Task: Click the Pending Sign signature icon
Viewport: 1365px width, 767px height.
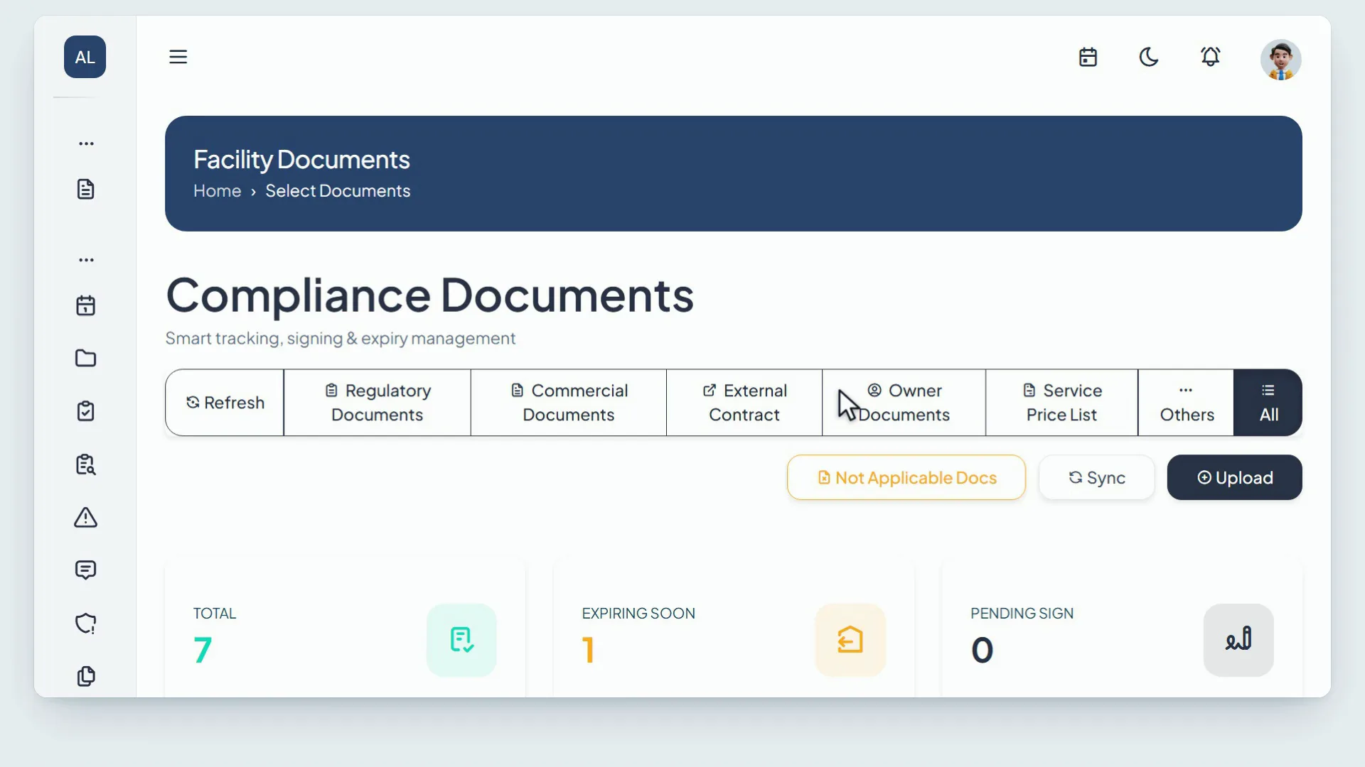Action: [1238, 640]
